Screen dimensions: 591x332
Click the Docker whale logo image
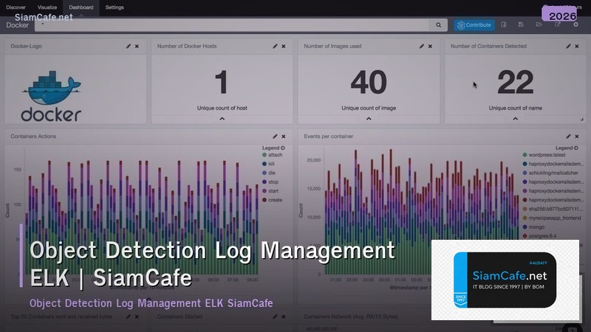coord(51,96)
